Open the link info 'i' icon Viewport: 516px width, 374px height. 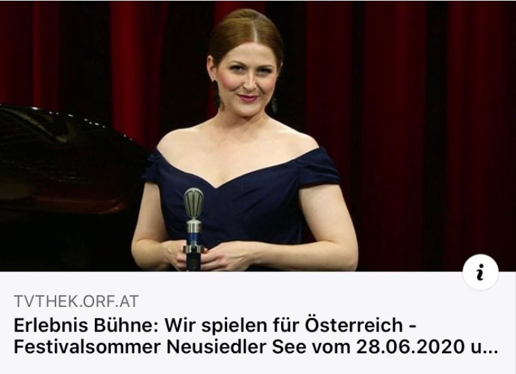click(x=480, y=272)
